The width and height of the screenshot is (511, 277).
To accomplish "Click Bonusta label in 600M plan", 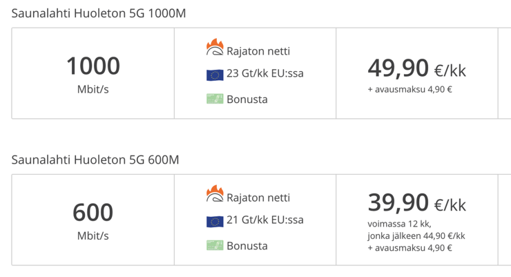I will [x=247, y=246].
